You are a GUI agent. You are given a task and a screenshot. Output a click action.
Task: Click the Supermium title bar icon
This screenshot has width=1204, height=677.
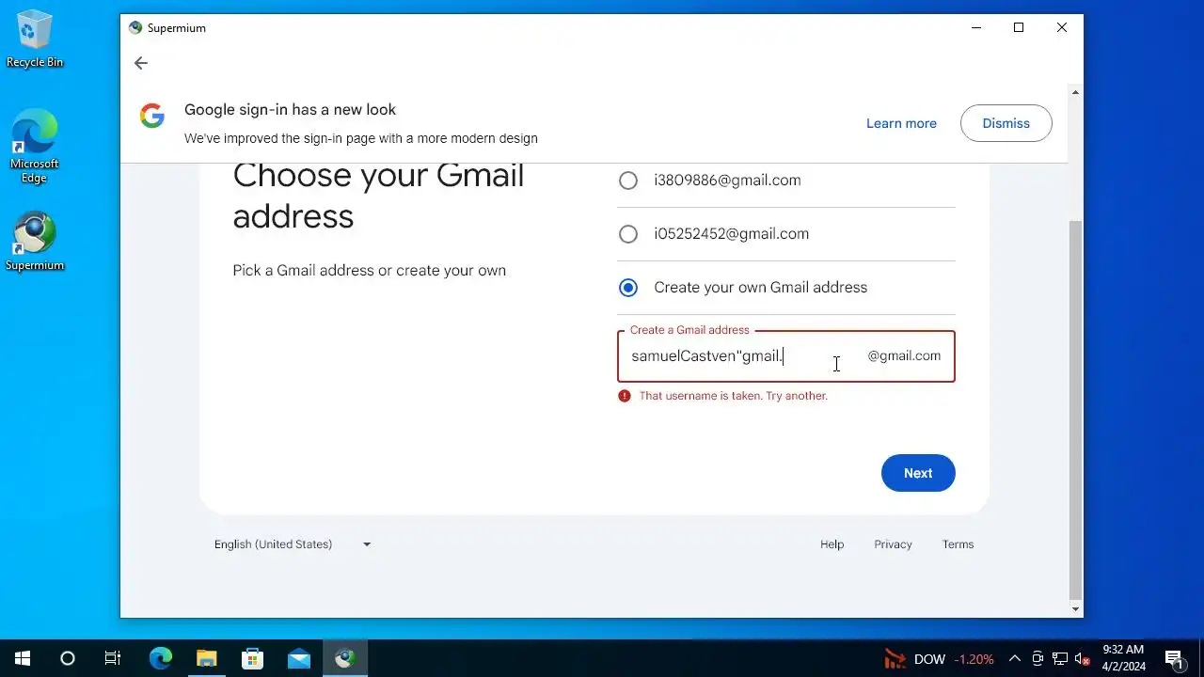[x=135, y=28]
